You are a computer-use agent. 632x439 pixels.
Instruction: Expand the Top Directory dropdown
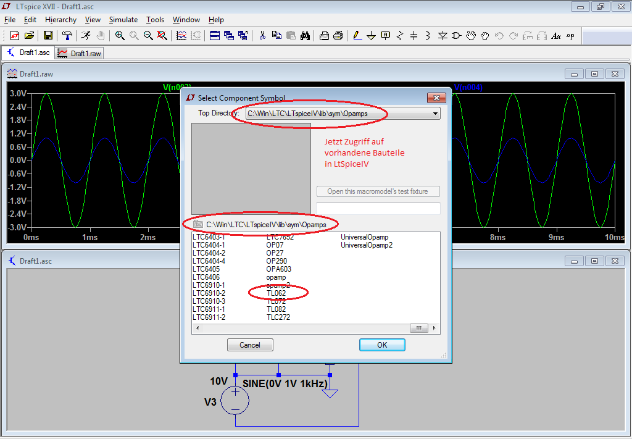tap(435, 114)
